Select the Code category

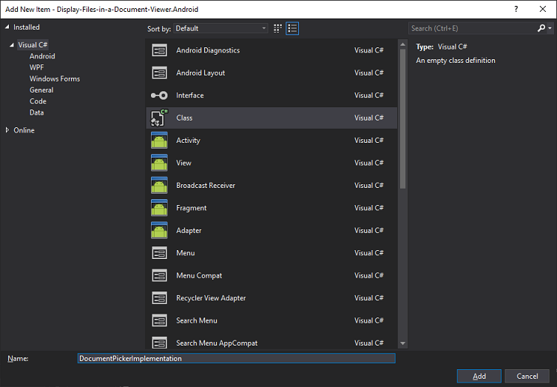coord(38,101)
